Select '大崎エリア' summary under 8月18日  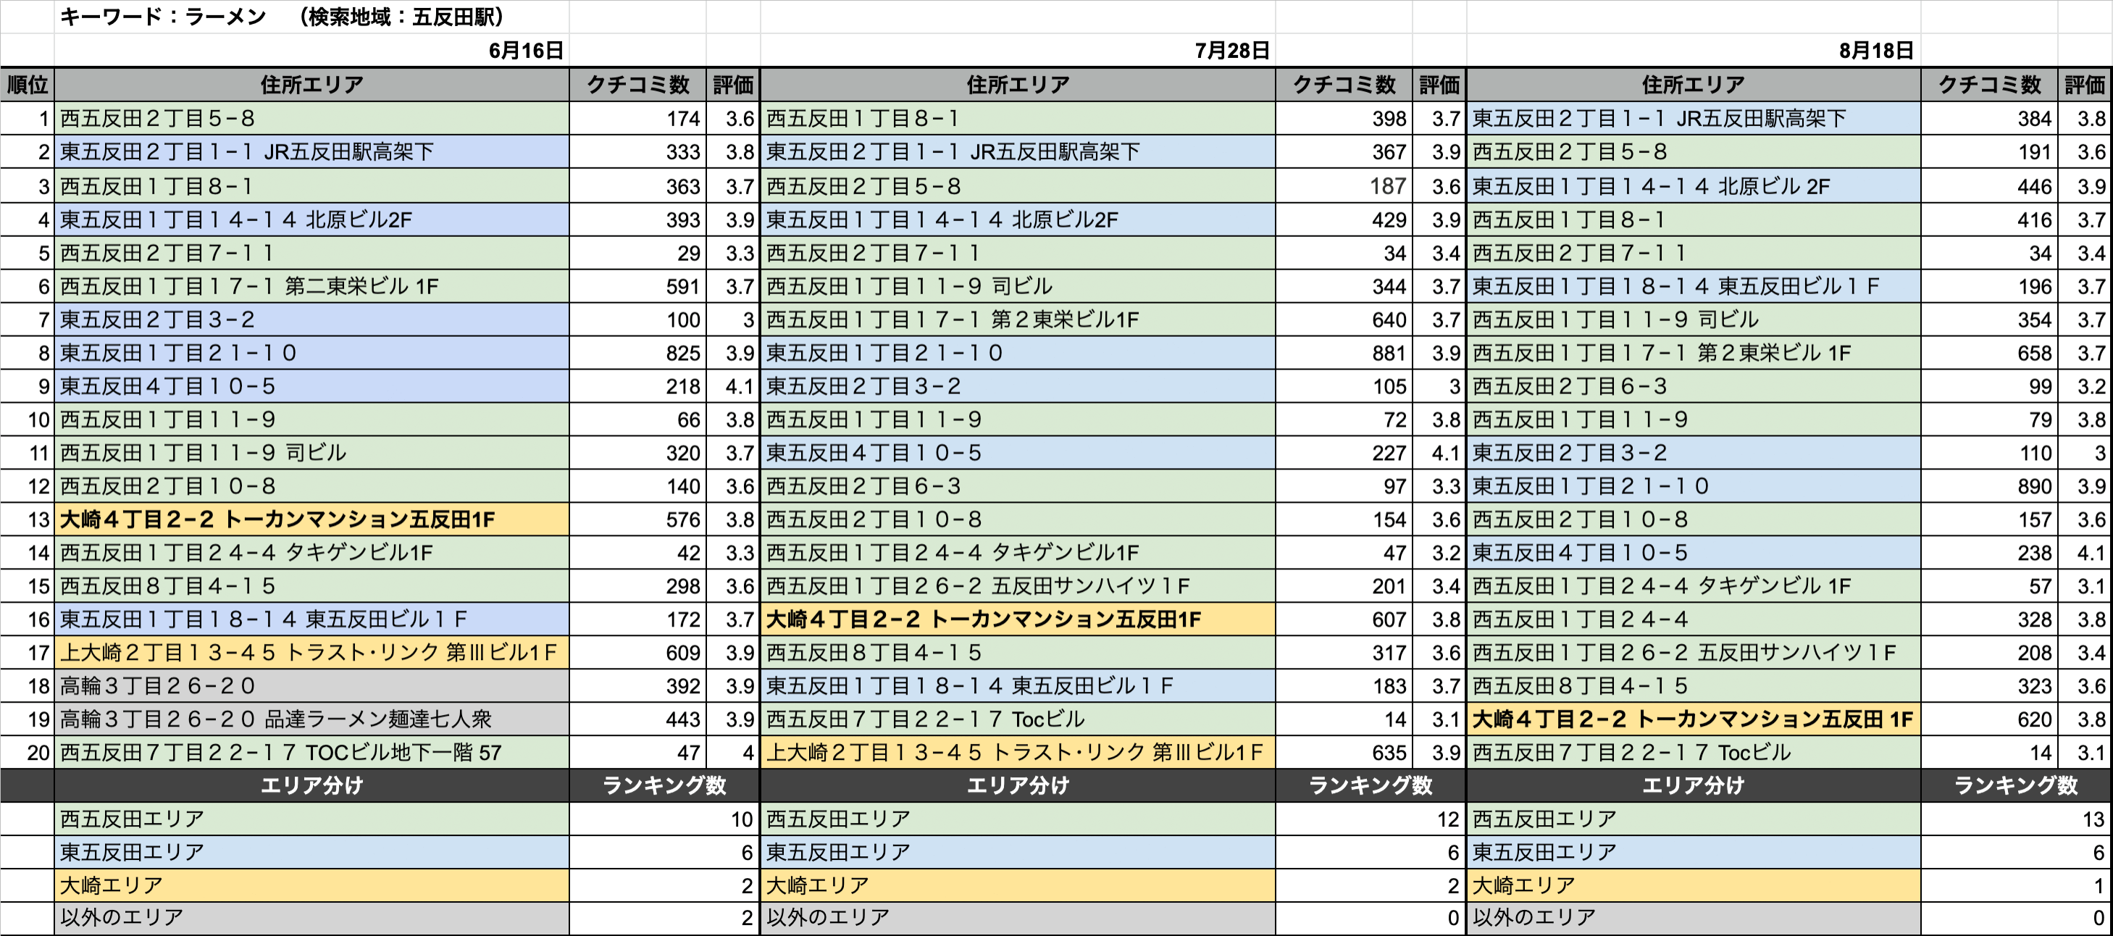(1694, 886)
